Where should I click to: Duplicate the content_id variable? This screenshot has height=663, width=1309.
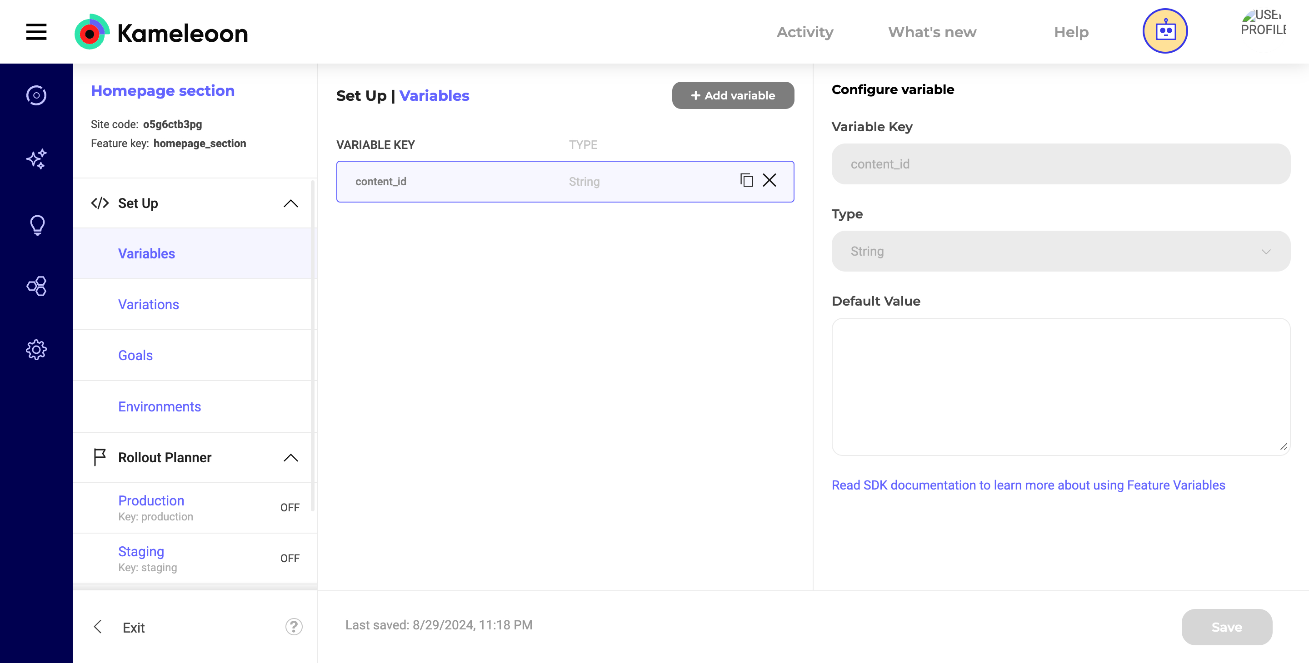(x=746, y=180)
